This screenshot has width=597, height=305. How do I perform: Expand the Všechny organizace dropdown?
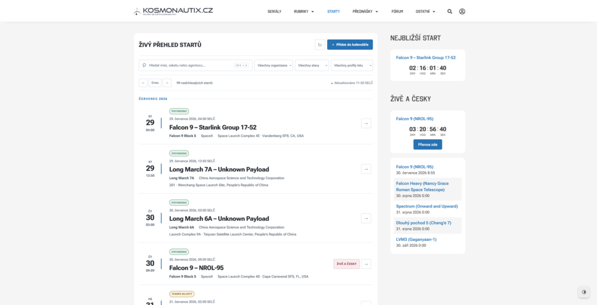pos(274,65)
